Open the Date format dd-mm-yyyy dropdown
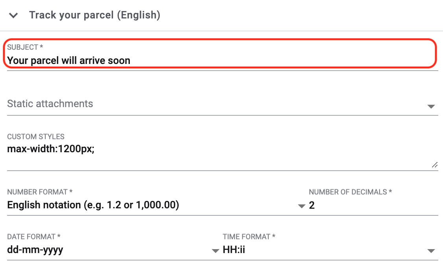The height and width of the screenshot is (266, 443). (106, 250)
